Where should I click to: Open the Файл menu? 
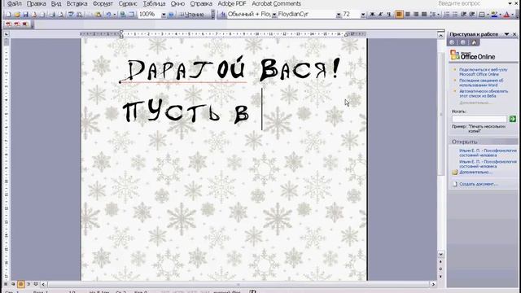coord(15,3)
